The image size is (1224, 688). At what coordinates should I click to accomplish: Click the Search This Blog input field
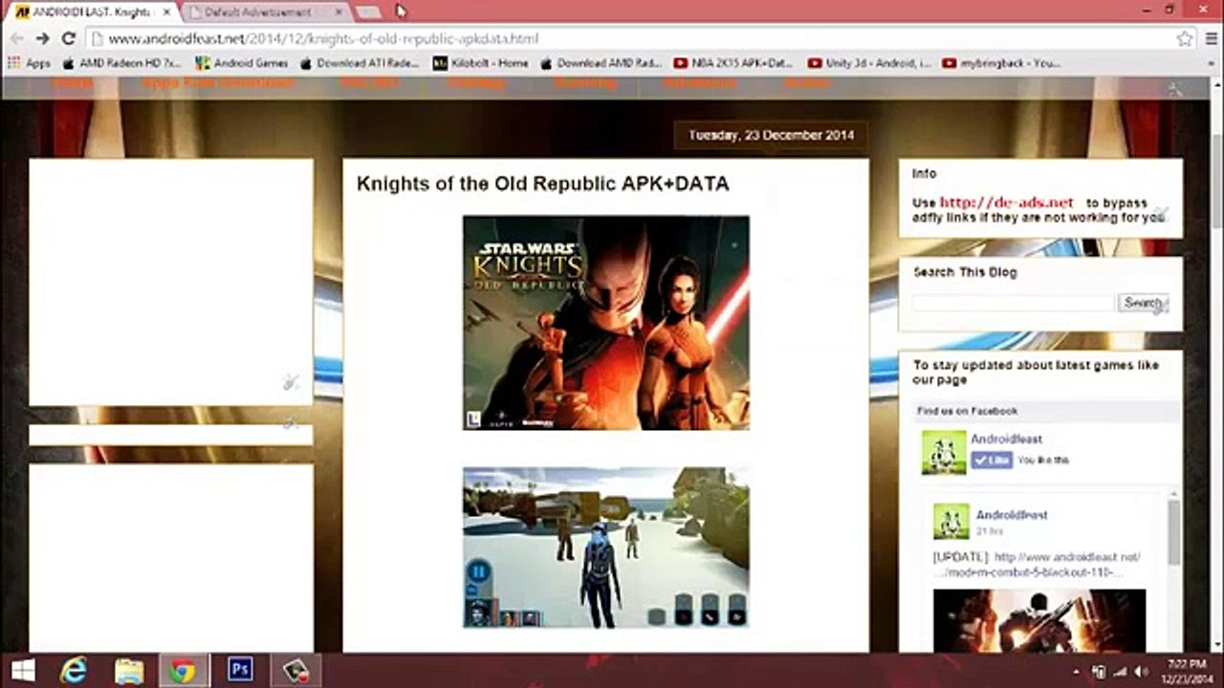click(1014, 303)
